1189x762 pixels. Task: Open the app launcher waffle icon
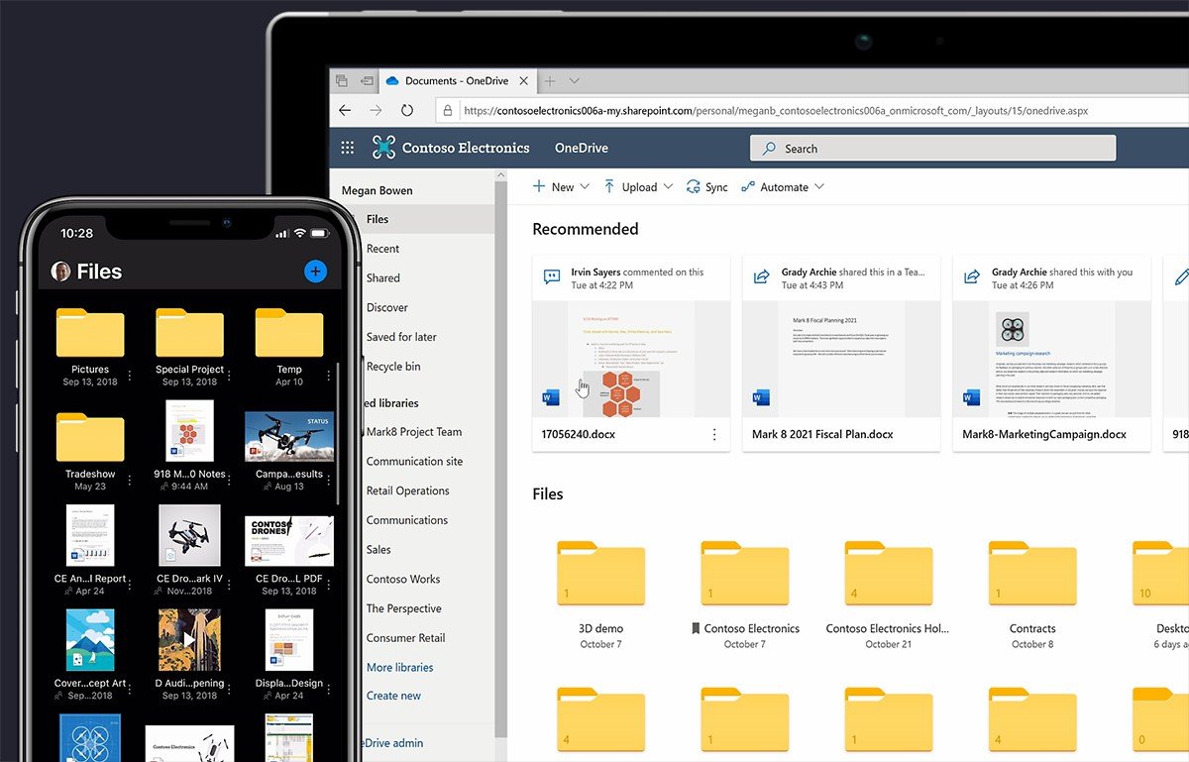pyautogui.click(x=347, y=148)
